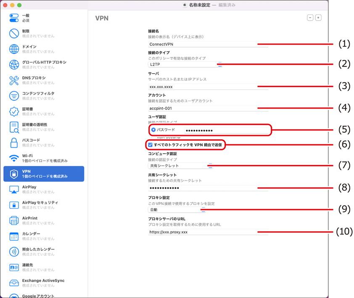The width and height of the screenshot is (354, 298).
Task: Open the 照会したカレンダー icon
Action: pos(14,252)
